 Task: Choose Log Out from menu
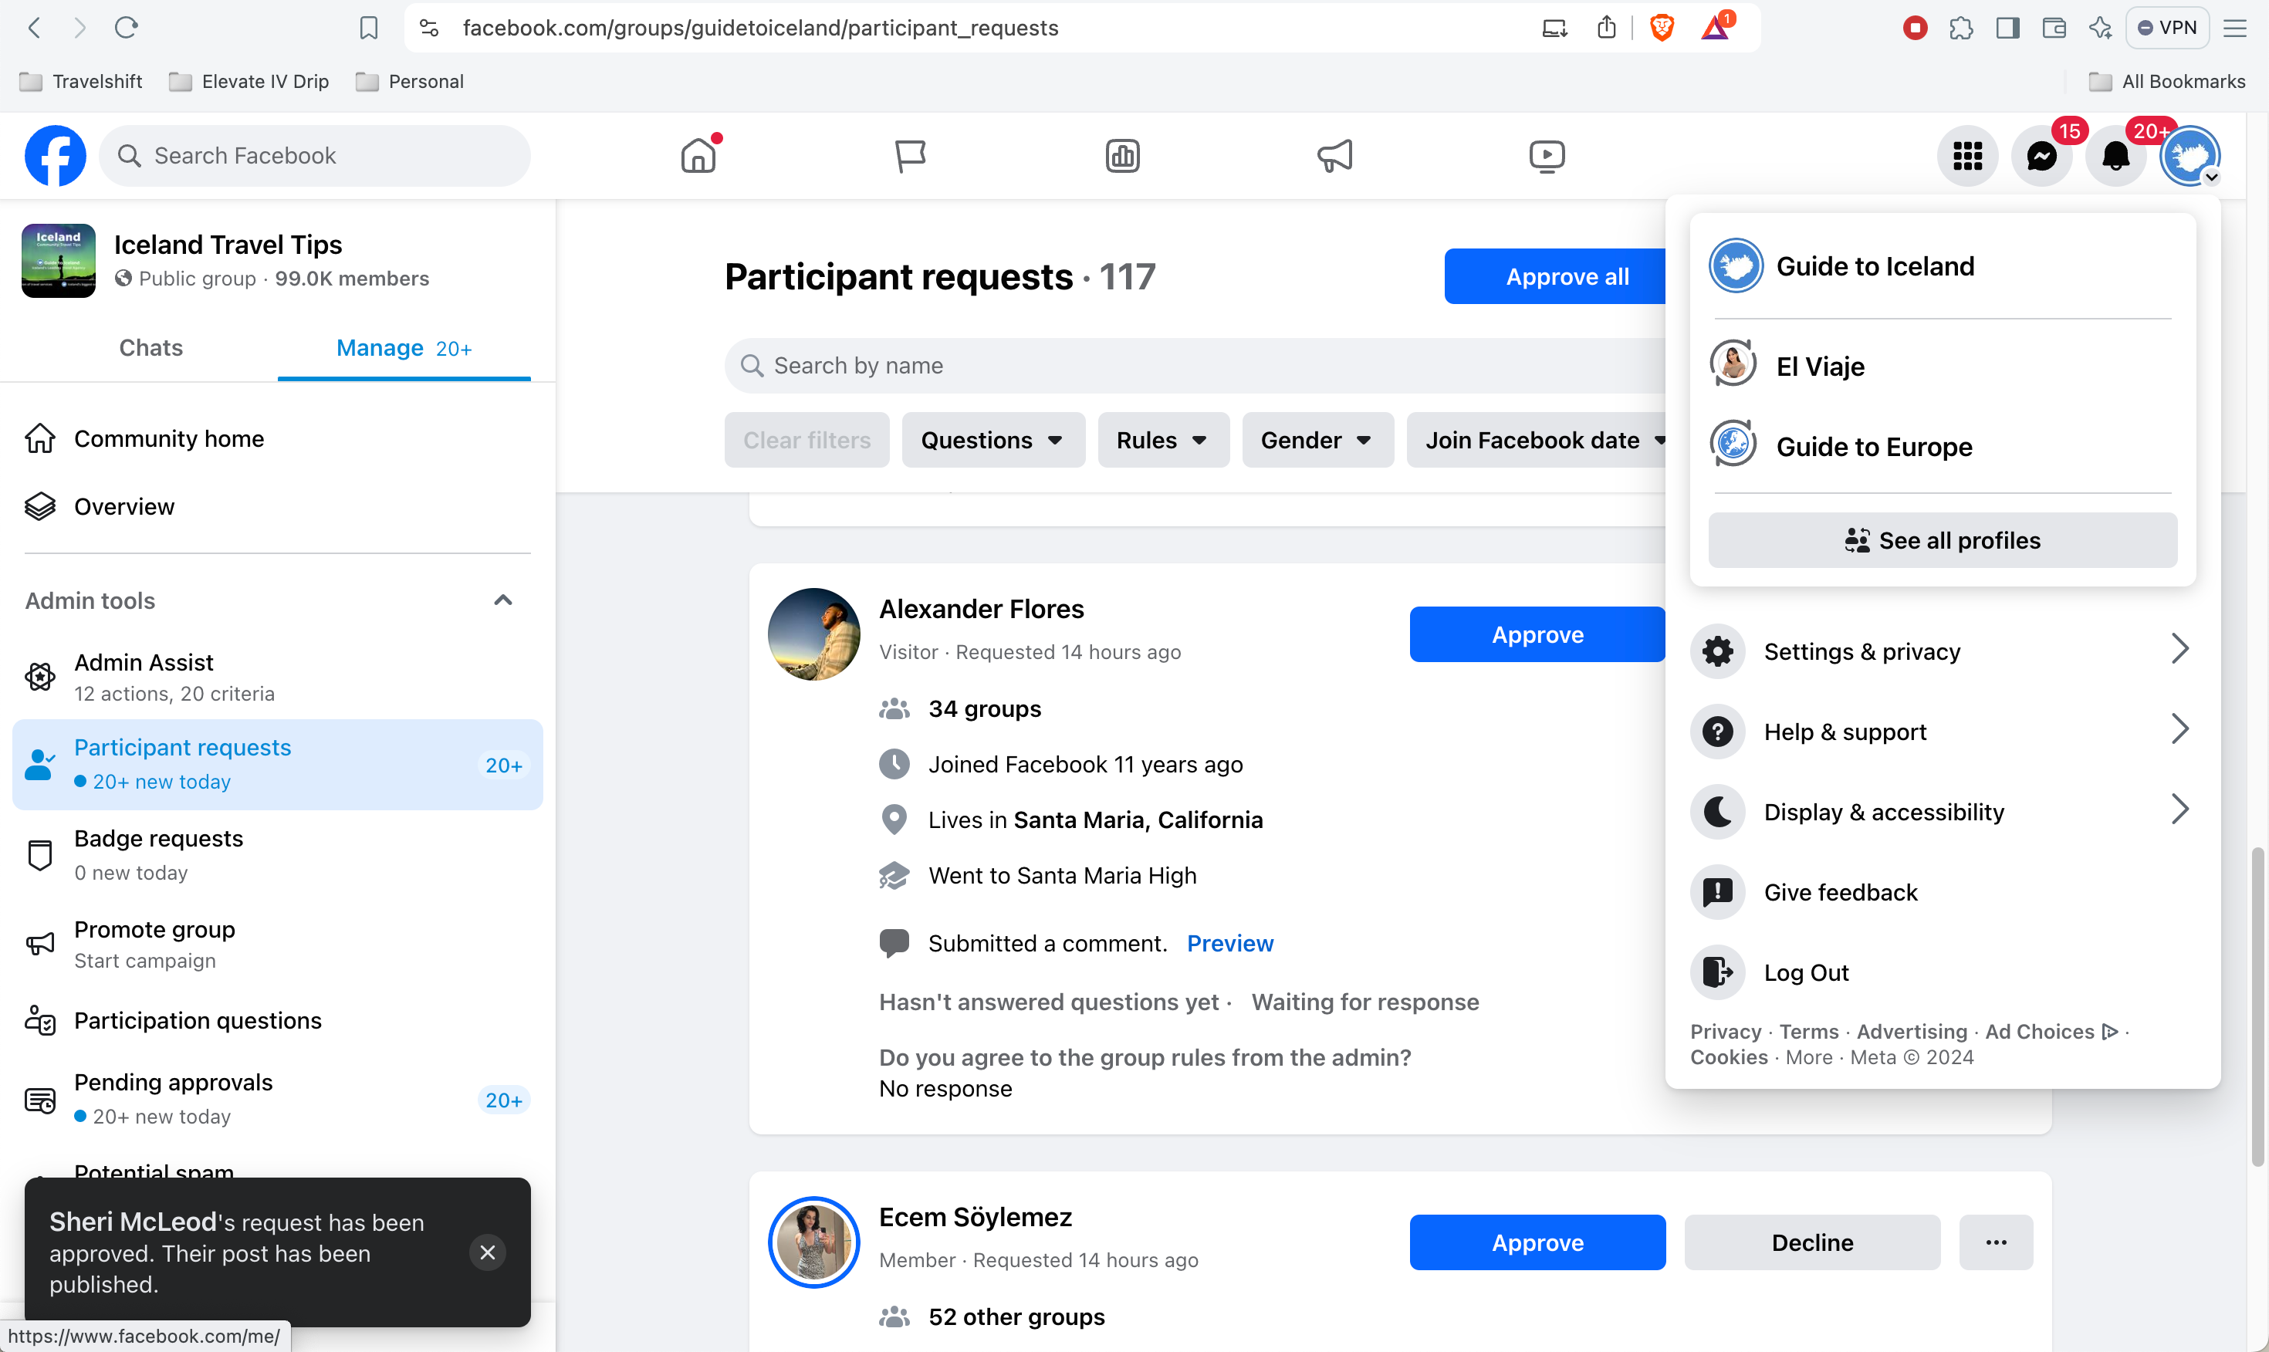tap(1943, 972)
